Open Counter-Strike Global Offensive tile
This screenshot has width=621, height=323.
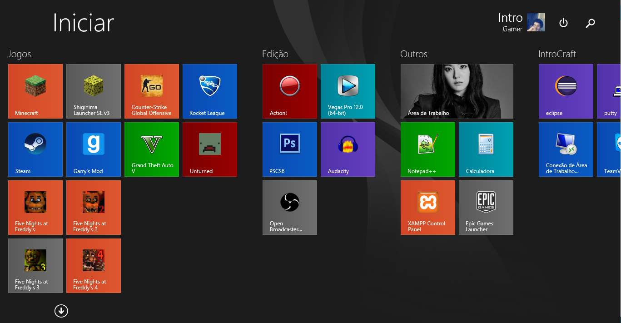tap(152, 91)
